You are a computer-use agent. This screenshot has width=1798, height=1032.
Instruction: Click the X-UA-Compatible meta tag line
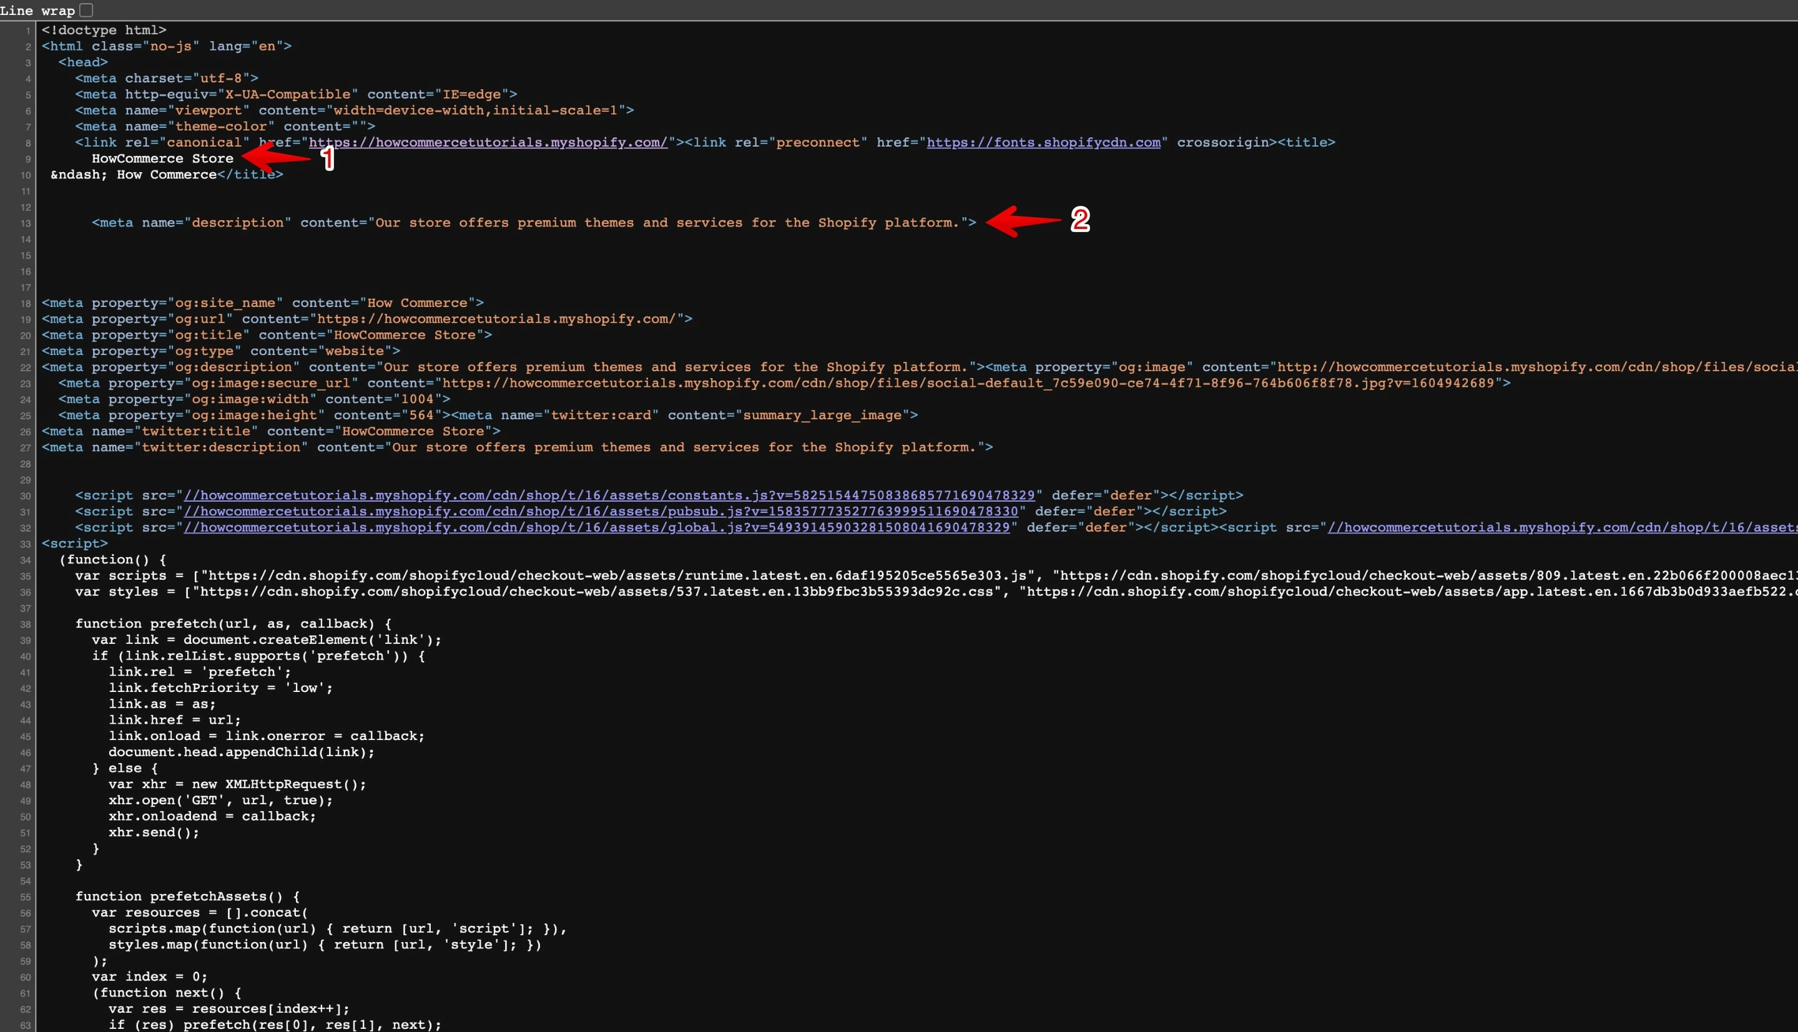(x=296, y=94)
